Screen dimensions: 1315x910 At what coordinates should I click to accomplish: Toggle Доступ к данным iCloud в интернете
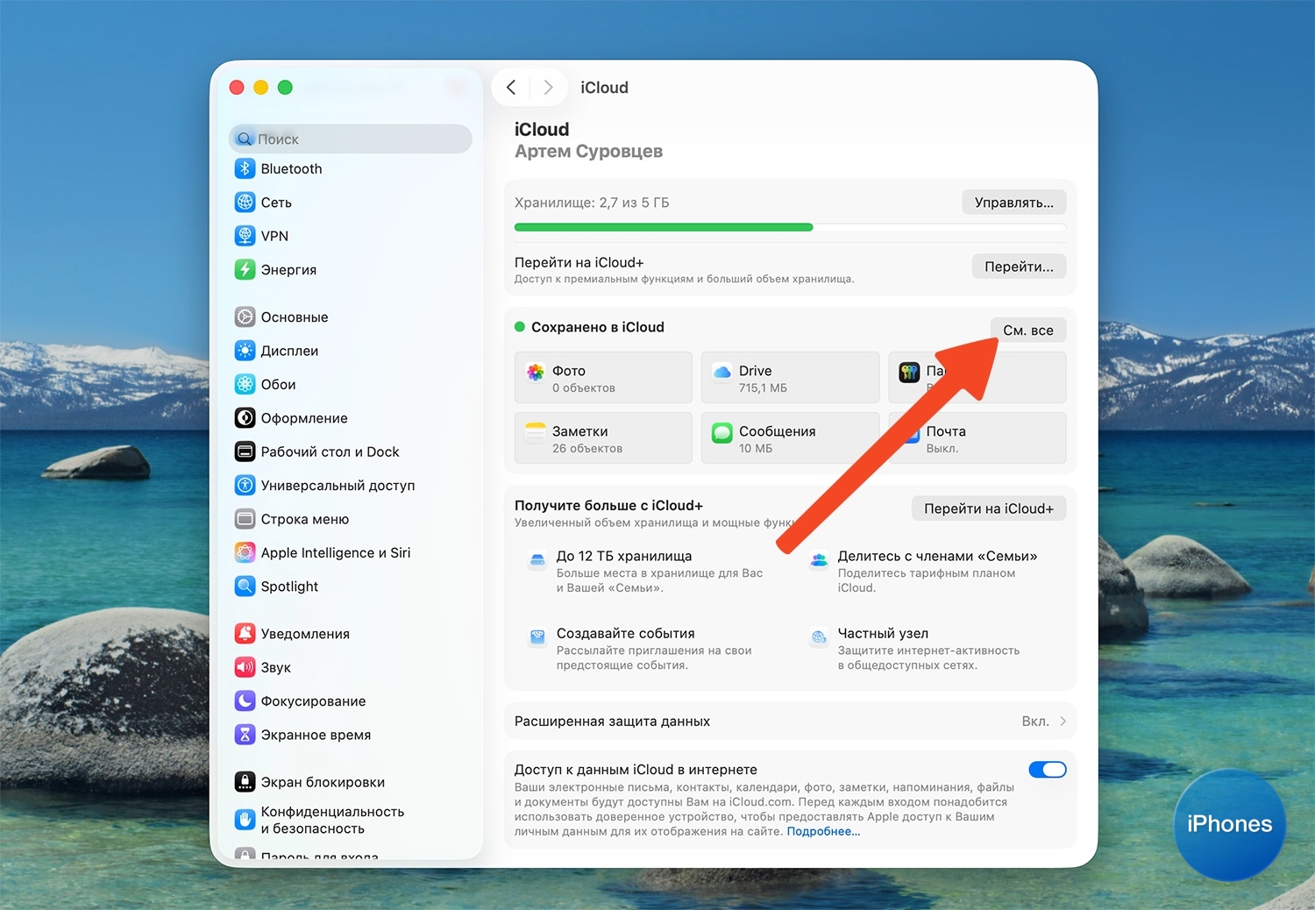click(1048, 770)
